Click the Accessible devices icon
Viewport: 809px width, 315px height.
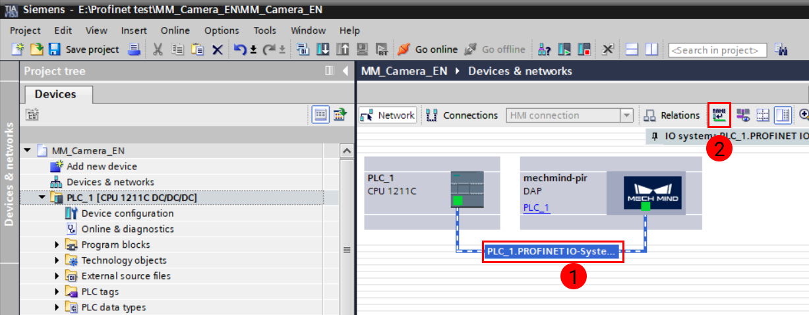(545, 49)
